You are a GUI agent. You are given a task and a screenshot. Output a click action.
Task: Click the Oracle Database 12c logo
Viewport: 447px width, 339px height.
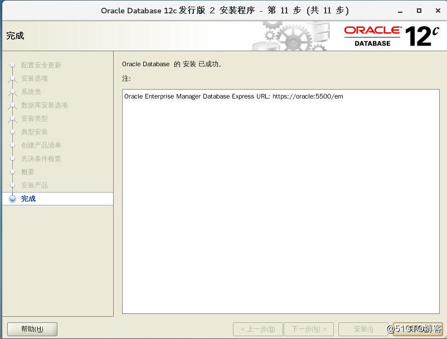(x=391, y=36)
